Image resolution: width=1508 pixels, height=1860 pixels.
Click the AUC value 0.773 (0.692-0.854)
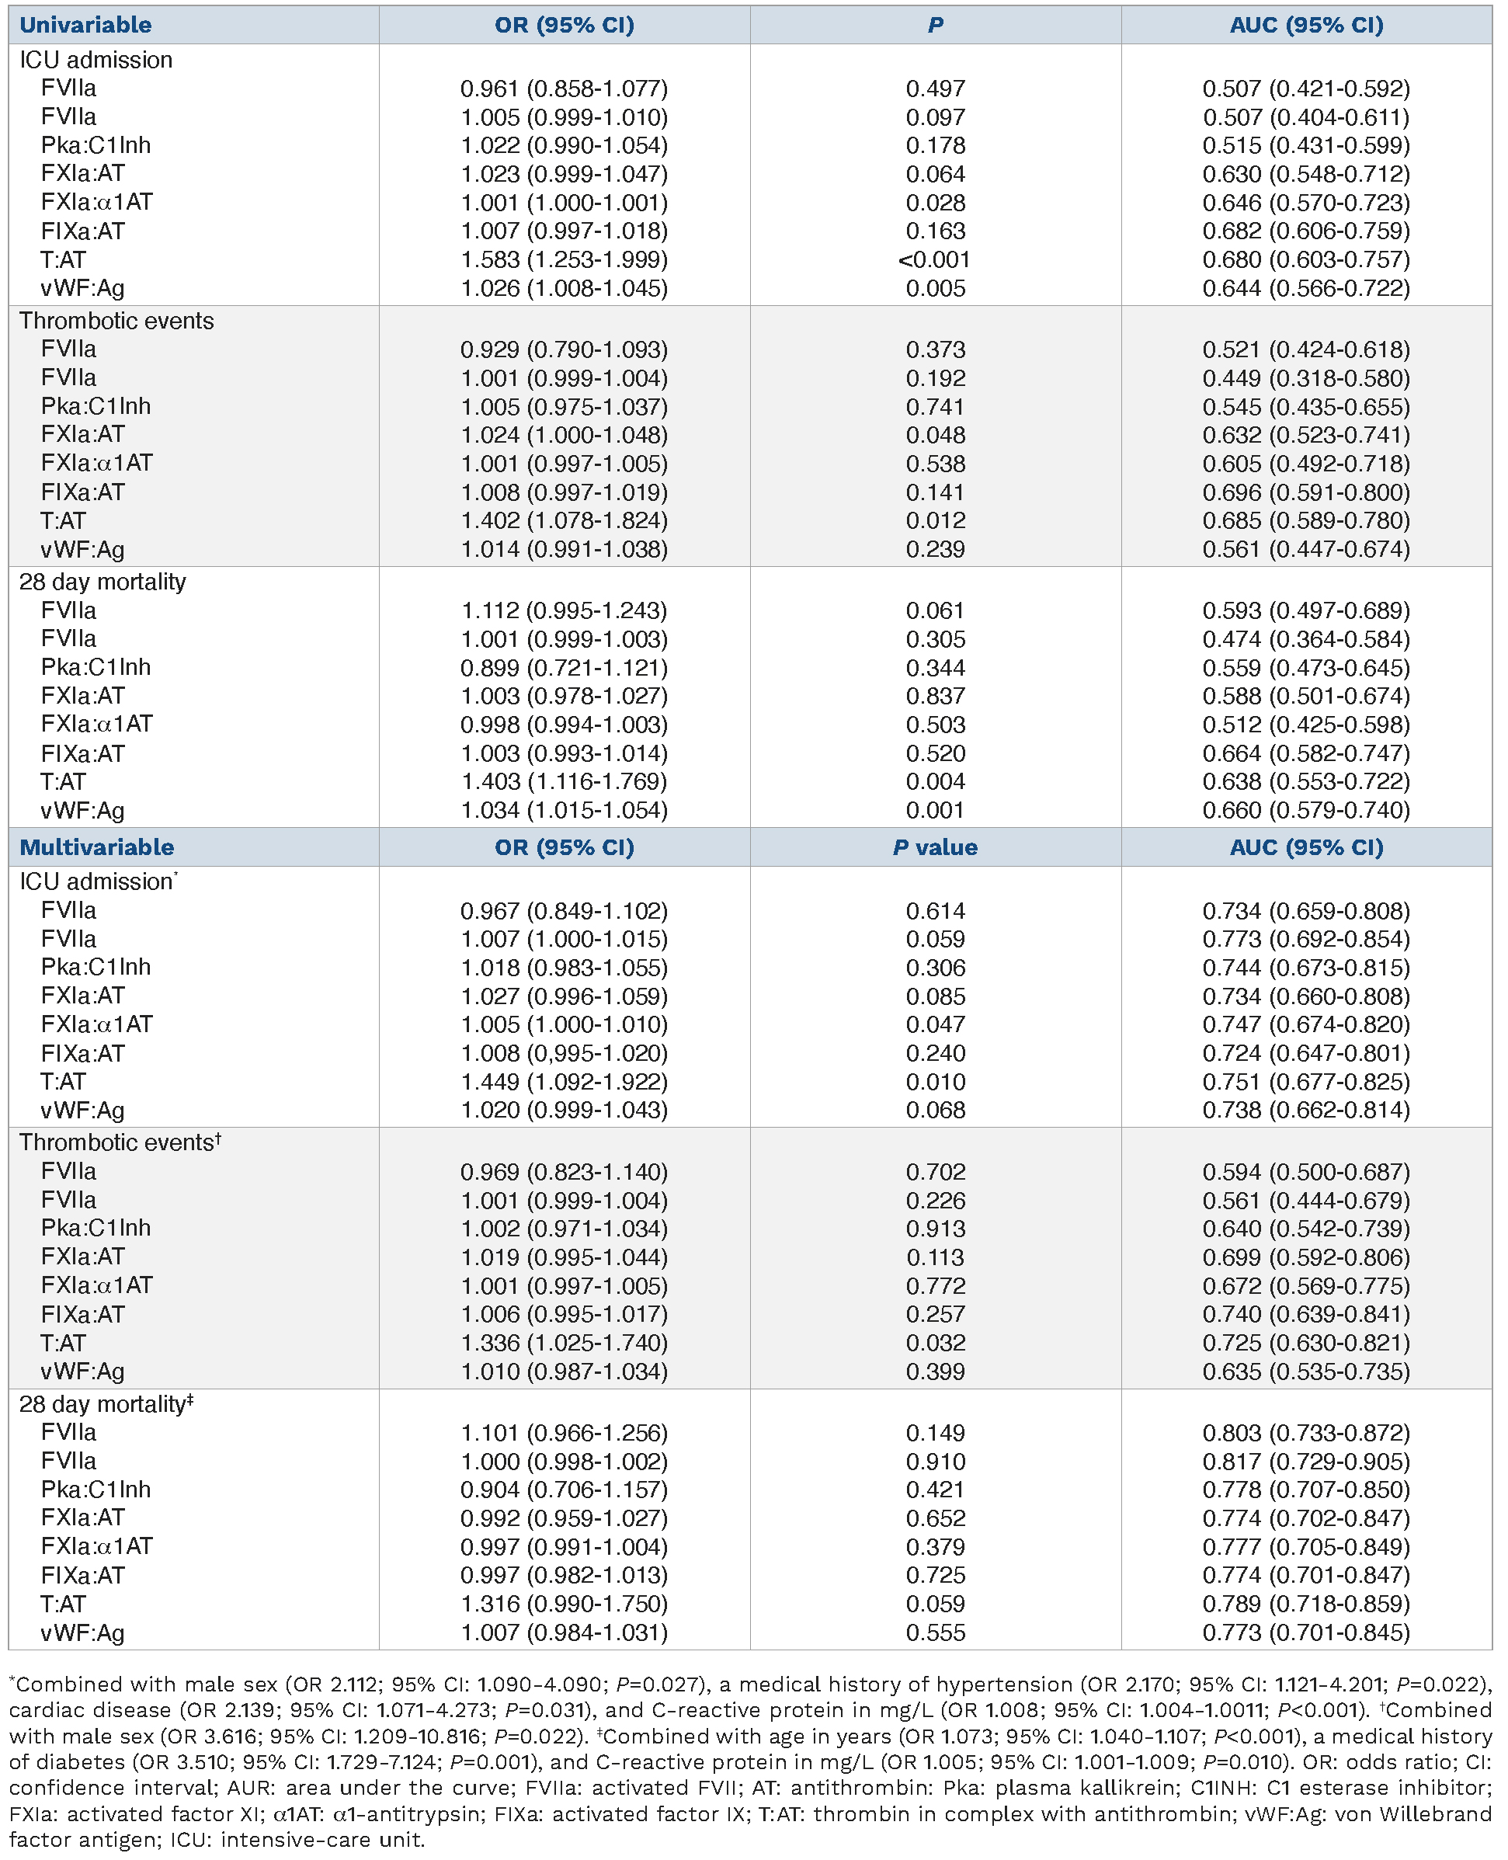click(1305, 940)
